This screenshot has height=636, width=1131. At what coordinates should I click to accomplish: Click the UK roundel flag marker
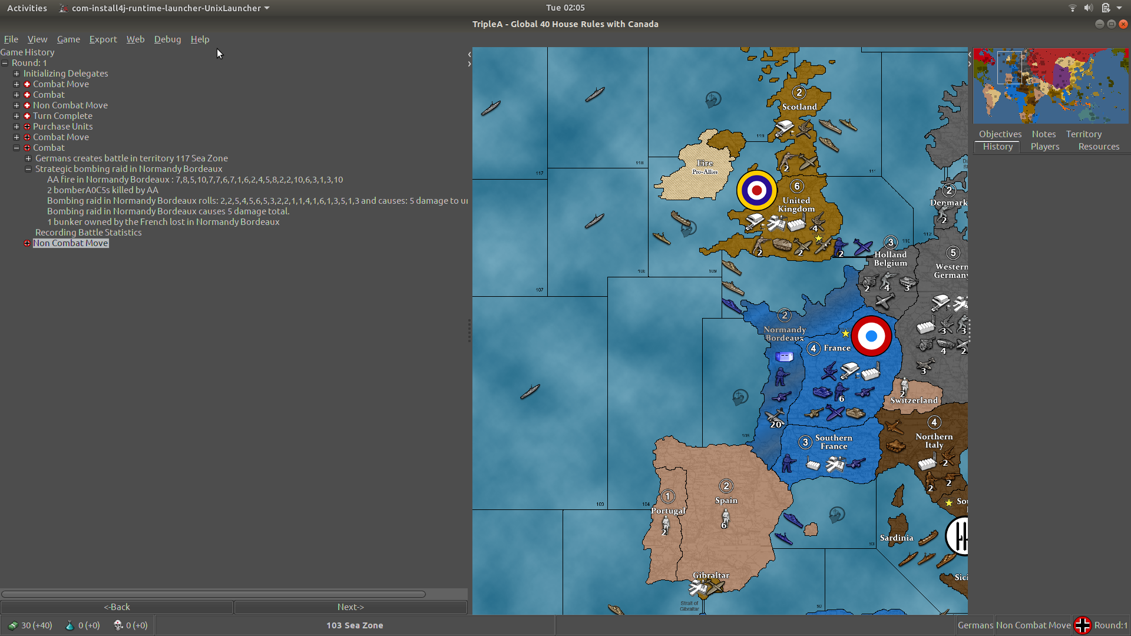click(756, 191)
